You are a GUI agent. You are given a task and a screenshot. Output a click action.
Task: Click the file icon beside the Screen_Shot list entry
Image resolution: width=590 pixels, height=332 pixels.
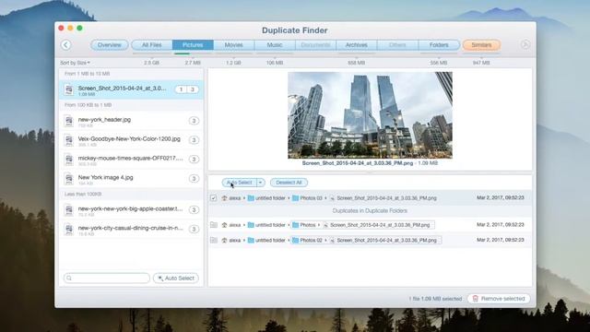pos(69,90)
